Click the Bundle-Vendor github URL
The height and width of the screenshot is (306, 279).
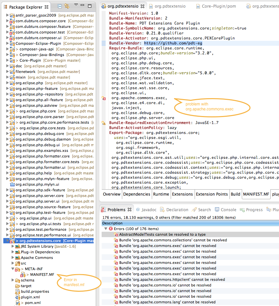[173, 43]
